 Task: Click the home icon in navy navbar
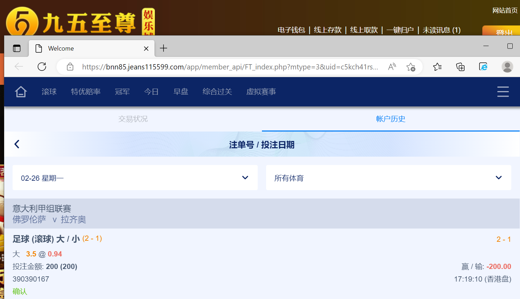pos(21,92)
